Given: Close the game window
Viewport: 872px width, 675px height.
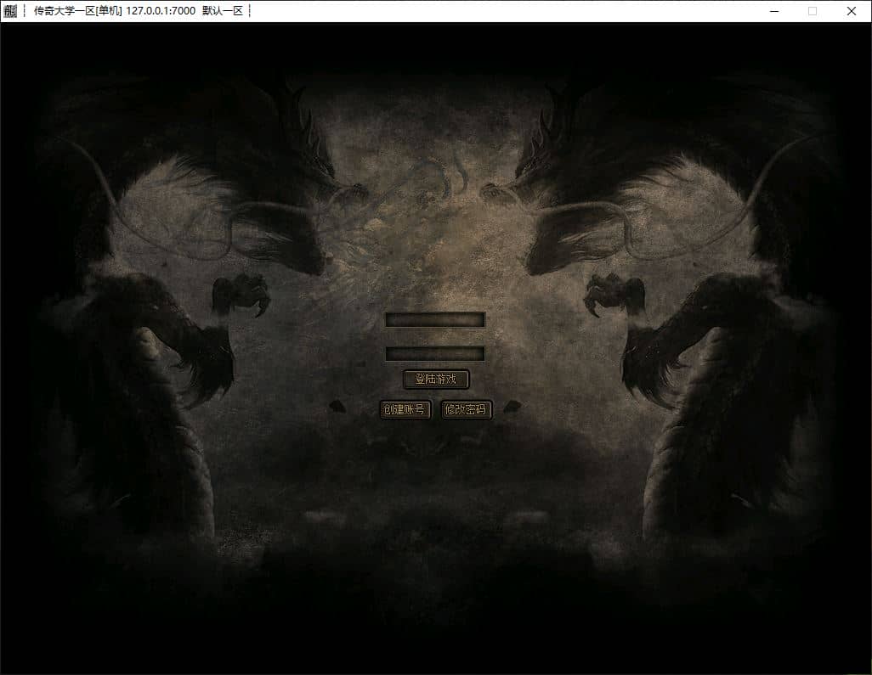Looking at the screenshot, I should click(852, 11).
